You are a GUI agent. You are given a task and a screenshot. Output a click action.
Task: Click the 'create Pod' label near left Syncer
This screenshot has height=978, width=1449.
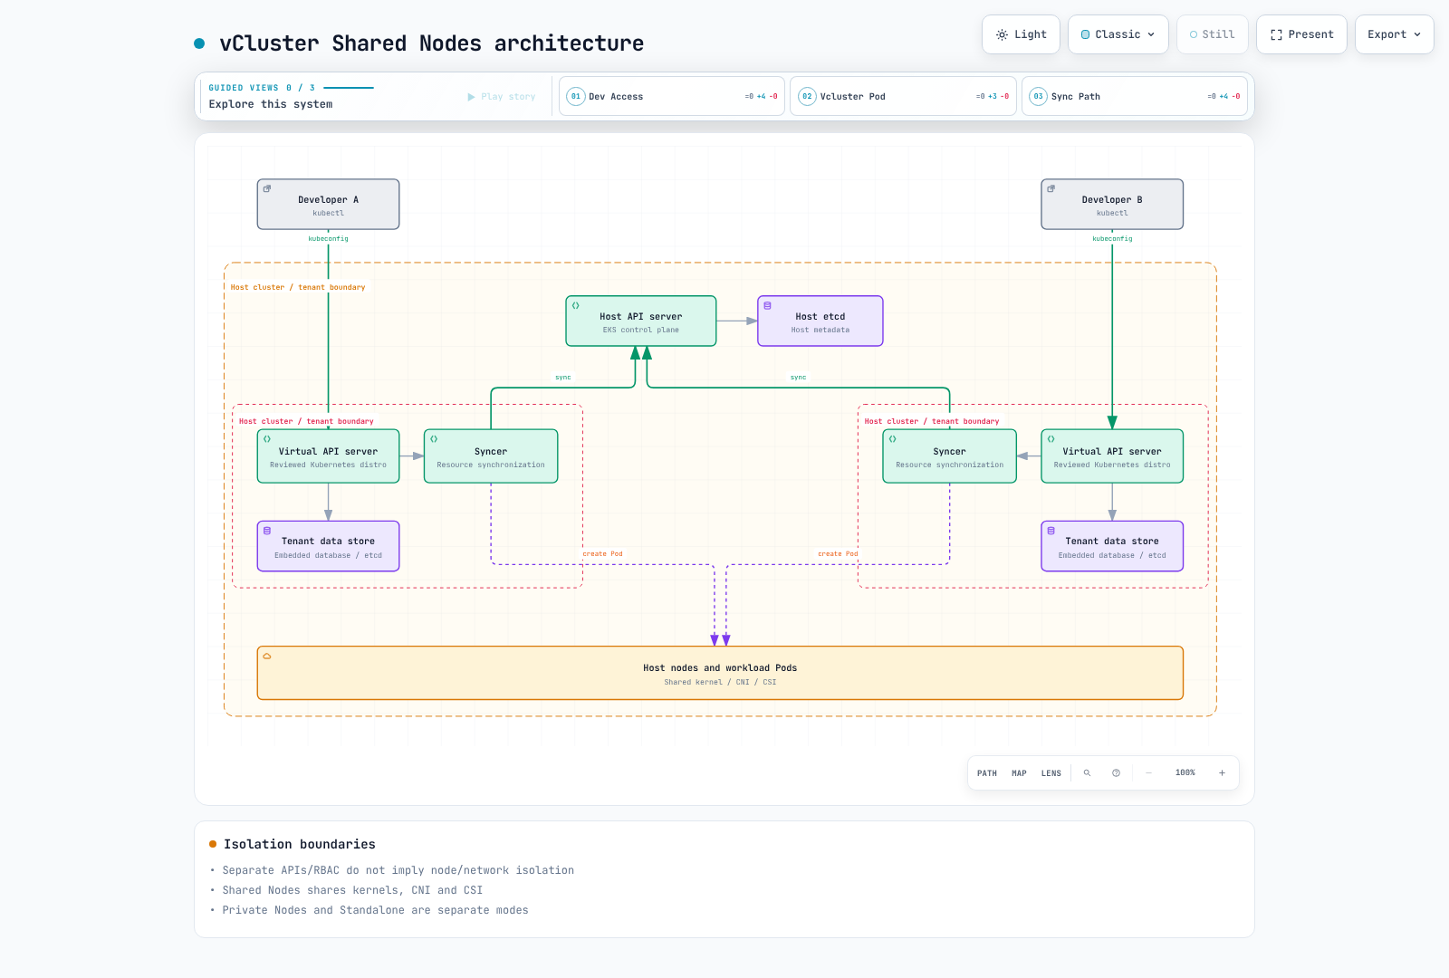[602, 553]
